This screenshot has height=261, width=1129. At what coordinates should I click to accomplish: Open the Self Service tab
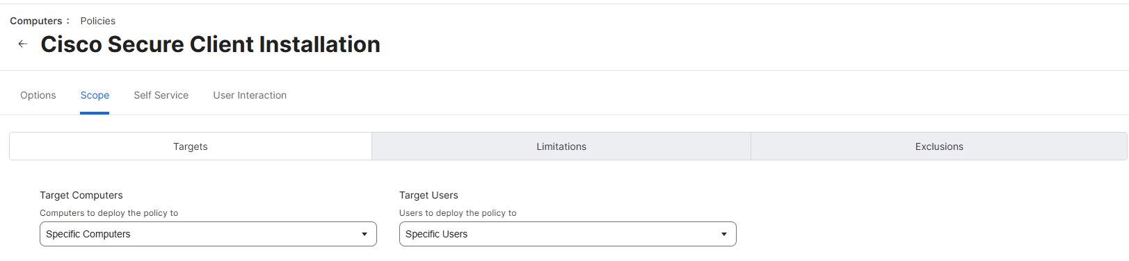point(161,95)
